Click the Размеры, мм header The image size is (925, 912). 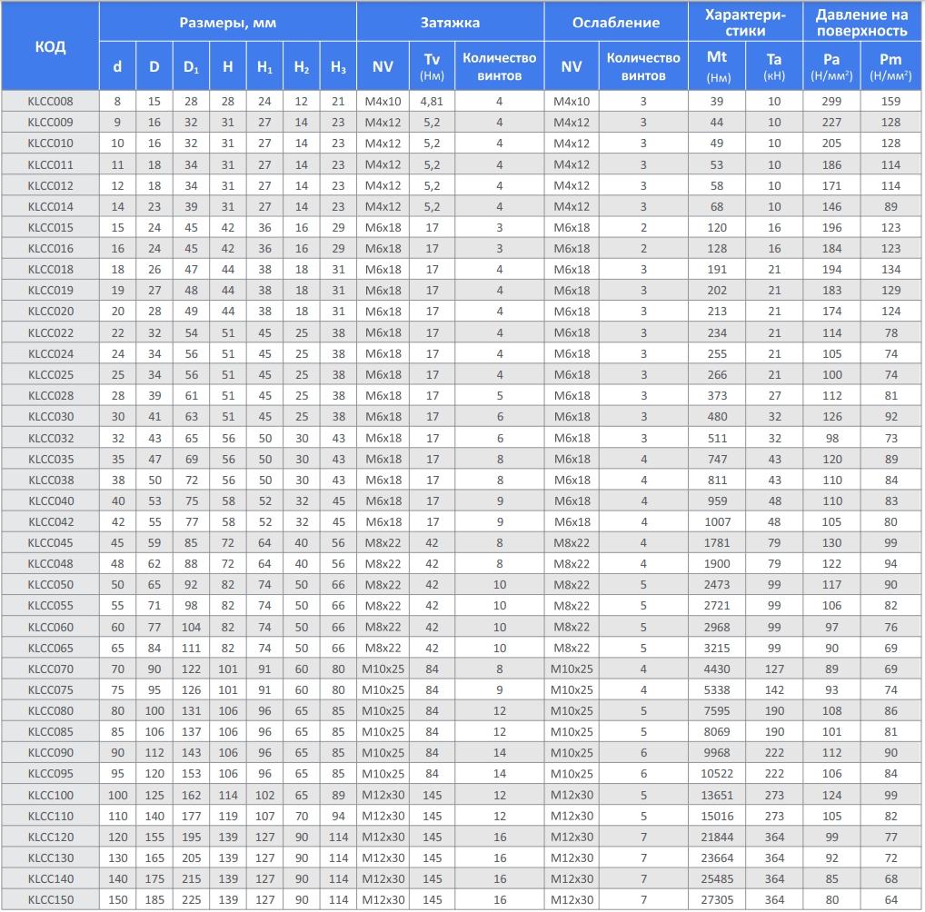tap(227, 22)
